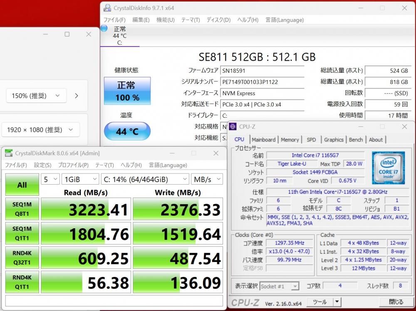Click the CrystalDiskInfo app icon in title bar
Screen dimensions: 416x311
point(107,7)
